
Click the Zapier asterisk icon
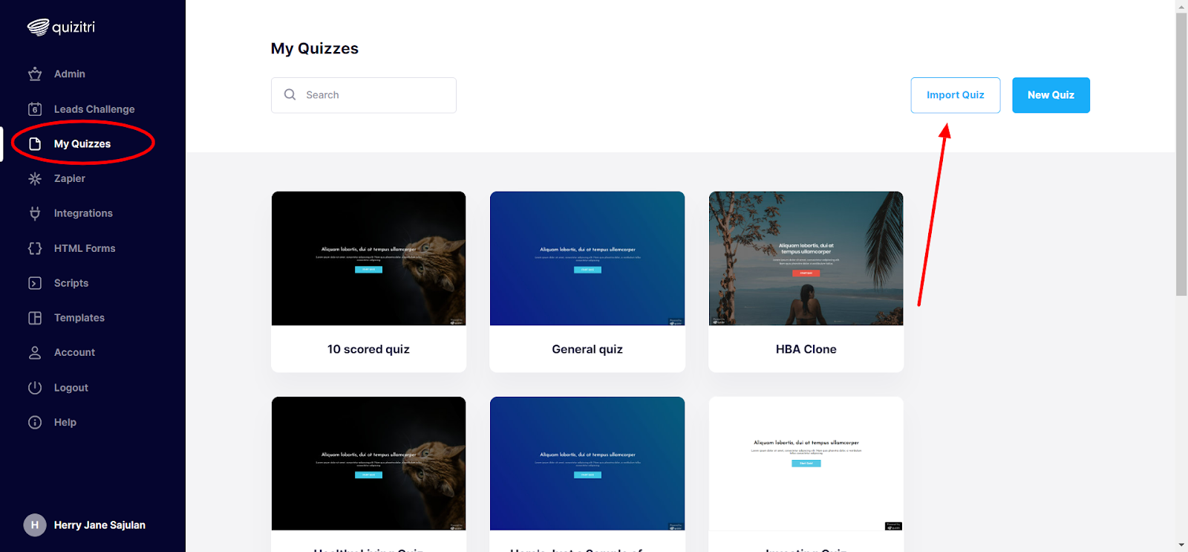35,178
